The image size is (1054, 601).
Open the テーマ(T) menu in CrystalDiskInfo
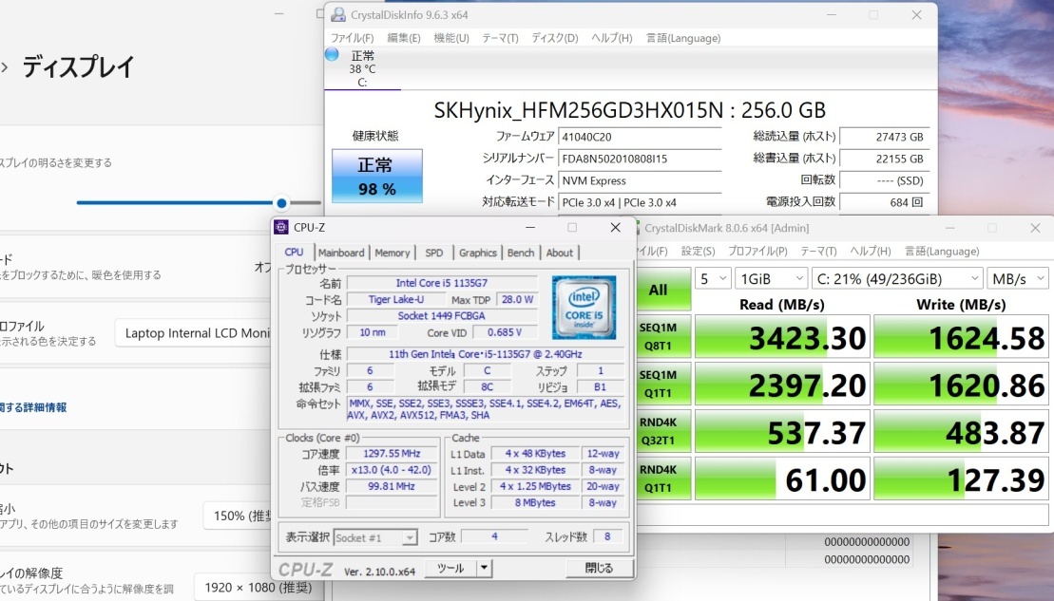(x=500, y=38)
